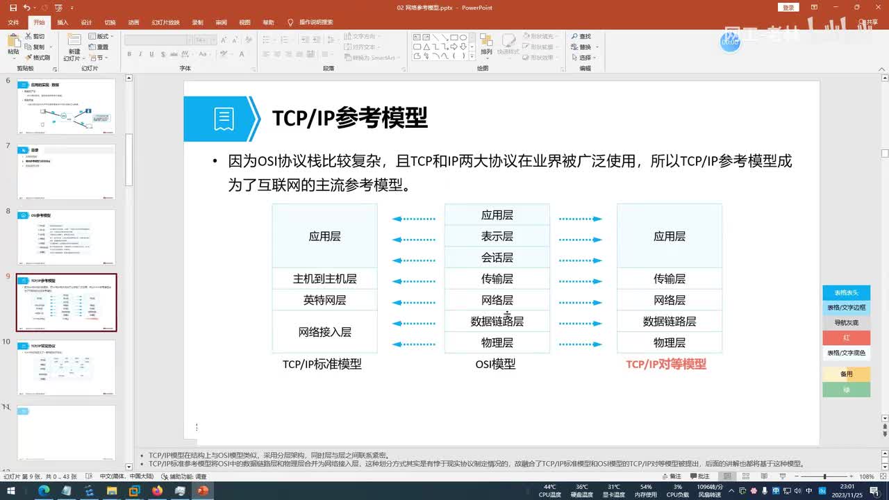Select slide 8 thumbnail OSI参考模型
Screen dimensions: 889x500
coord(66,237)
